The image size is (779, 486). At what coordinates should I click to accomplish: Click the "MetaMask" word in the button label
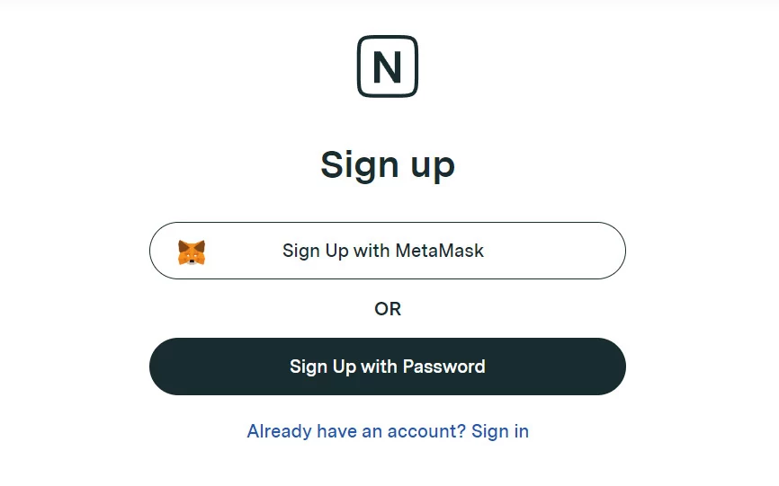click(440, 251)
